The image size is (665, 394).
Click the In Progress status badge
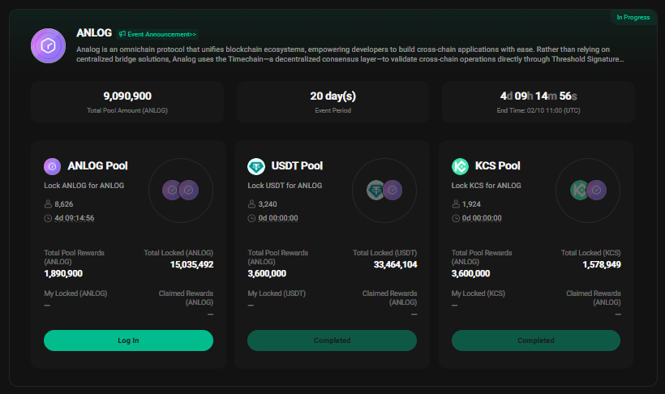[633, 17]
